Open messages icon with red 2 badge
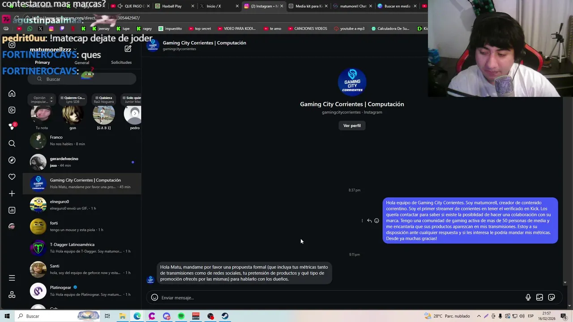The image size is (573, 322). pyautogui.click(x=12, y=127)
